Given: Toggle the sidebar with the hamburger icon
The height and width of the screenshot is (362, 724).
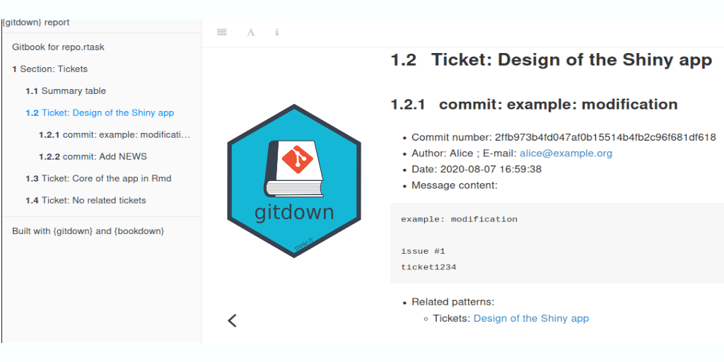Looking at the screenshot, I should coord(221,33).
